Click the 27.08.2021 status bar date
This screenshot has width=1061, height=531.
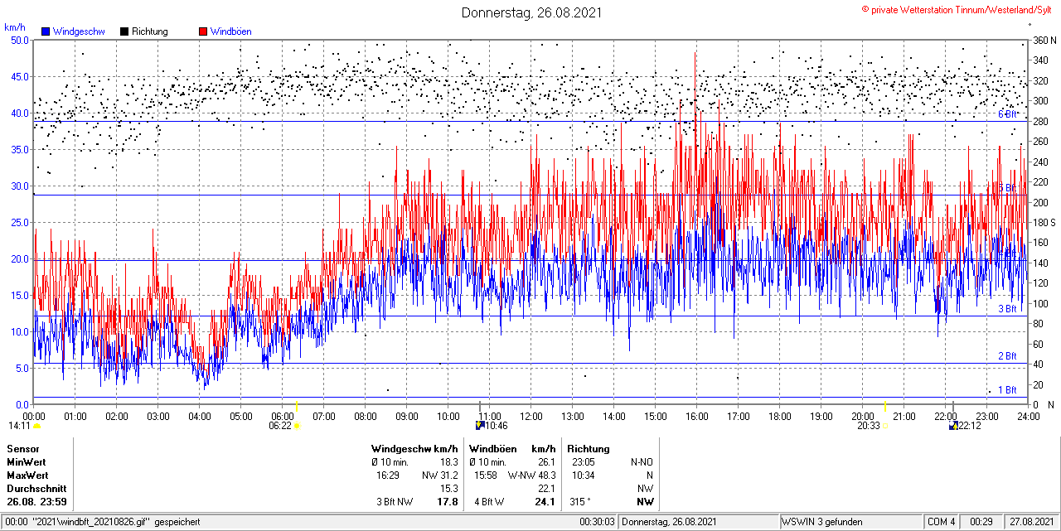coord(1031,522)
